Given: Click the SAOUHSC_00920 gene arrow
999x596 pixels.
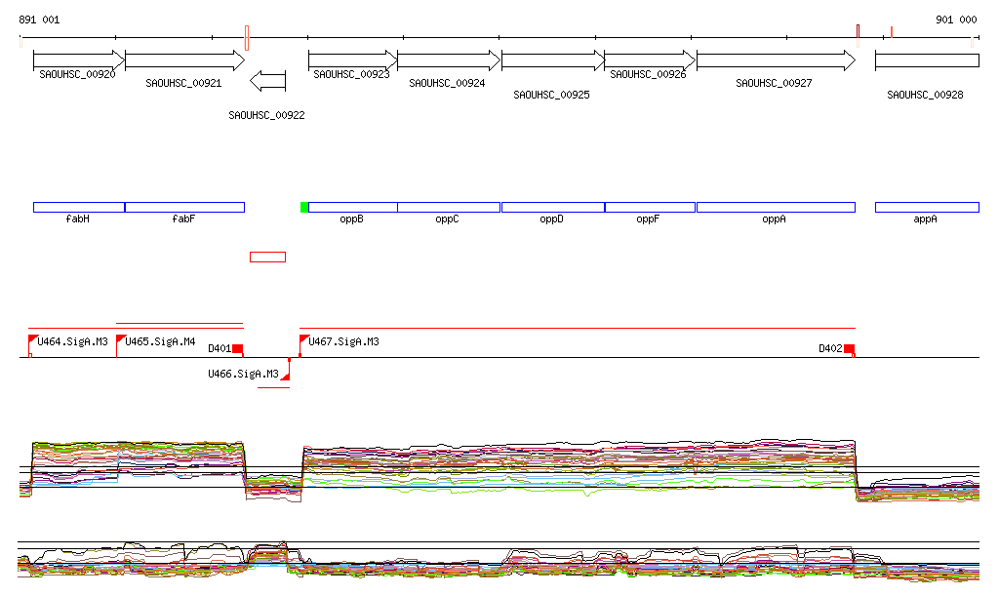Looking at the screenshot, I should [78, 60].
